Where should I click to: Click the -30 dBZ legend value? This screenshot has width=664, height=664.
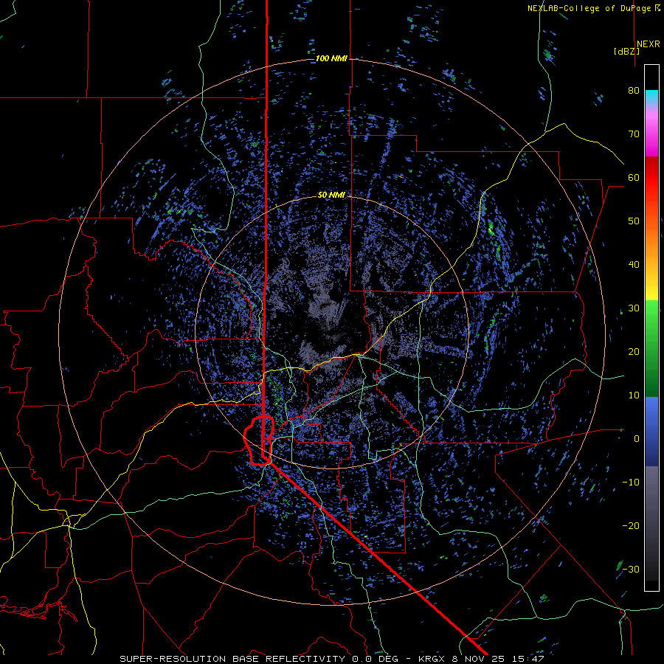coord(631,569)
